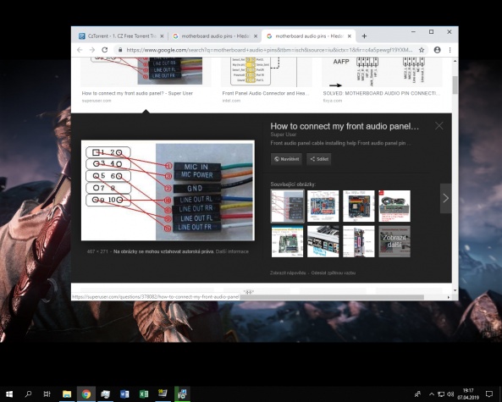
Task: Select the green motherboard thumbnail in bottom row
Action: coord(288,242)
